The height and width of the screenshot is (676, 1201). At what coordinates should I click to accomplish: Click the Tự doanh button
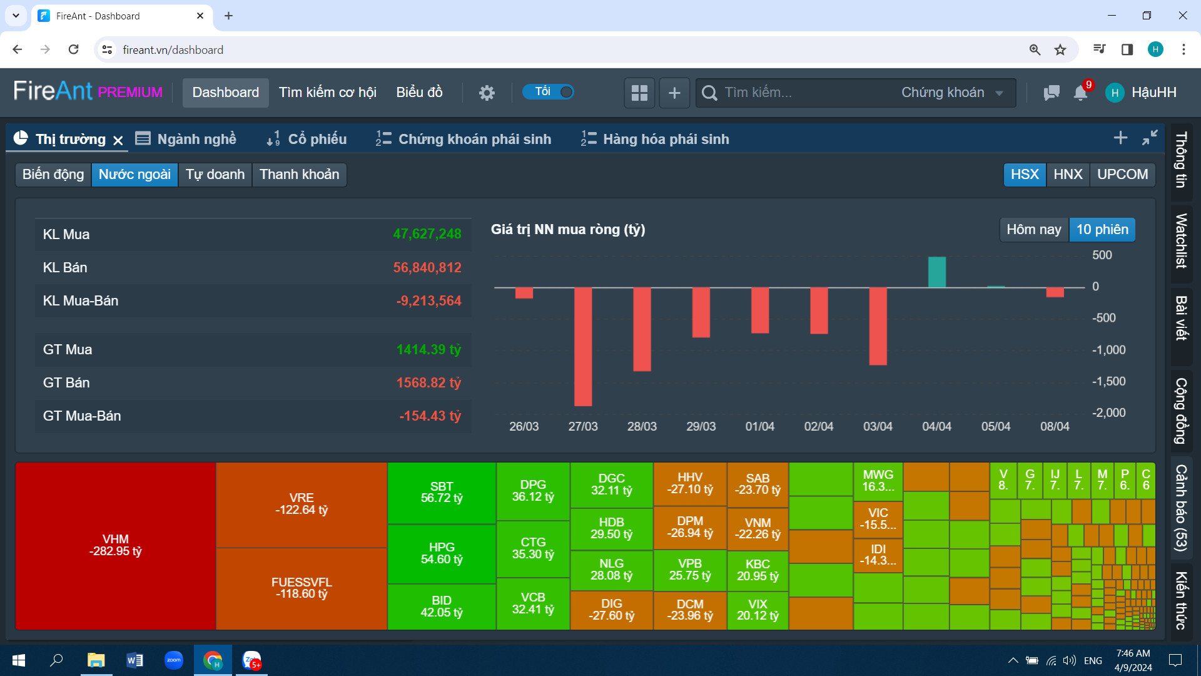click(215, 174)
